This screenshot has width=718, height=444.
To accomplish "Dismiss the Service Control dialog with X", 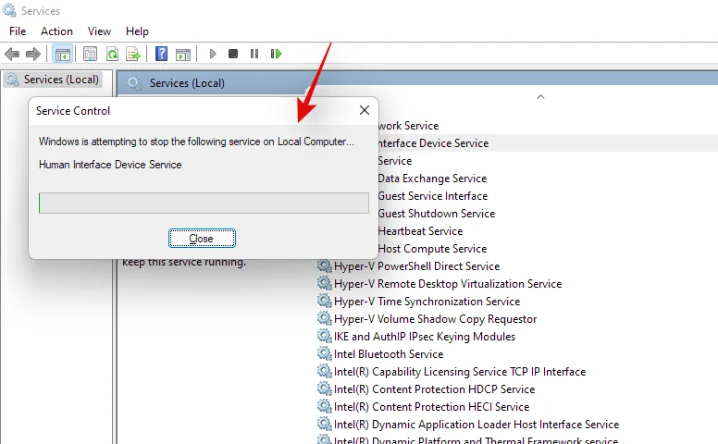I will point(365,110).
